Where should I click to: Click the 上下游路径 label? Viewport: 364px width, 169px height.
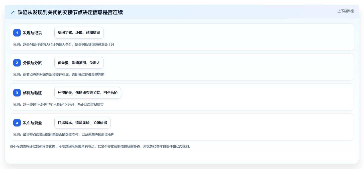click(x=345, y=11)
